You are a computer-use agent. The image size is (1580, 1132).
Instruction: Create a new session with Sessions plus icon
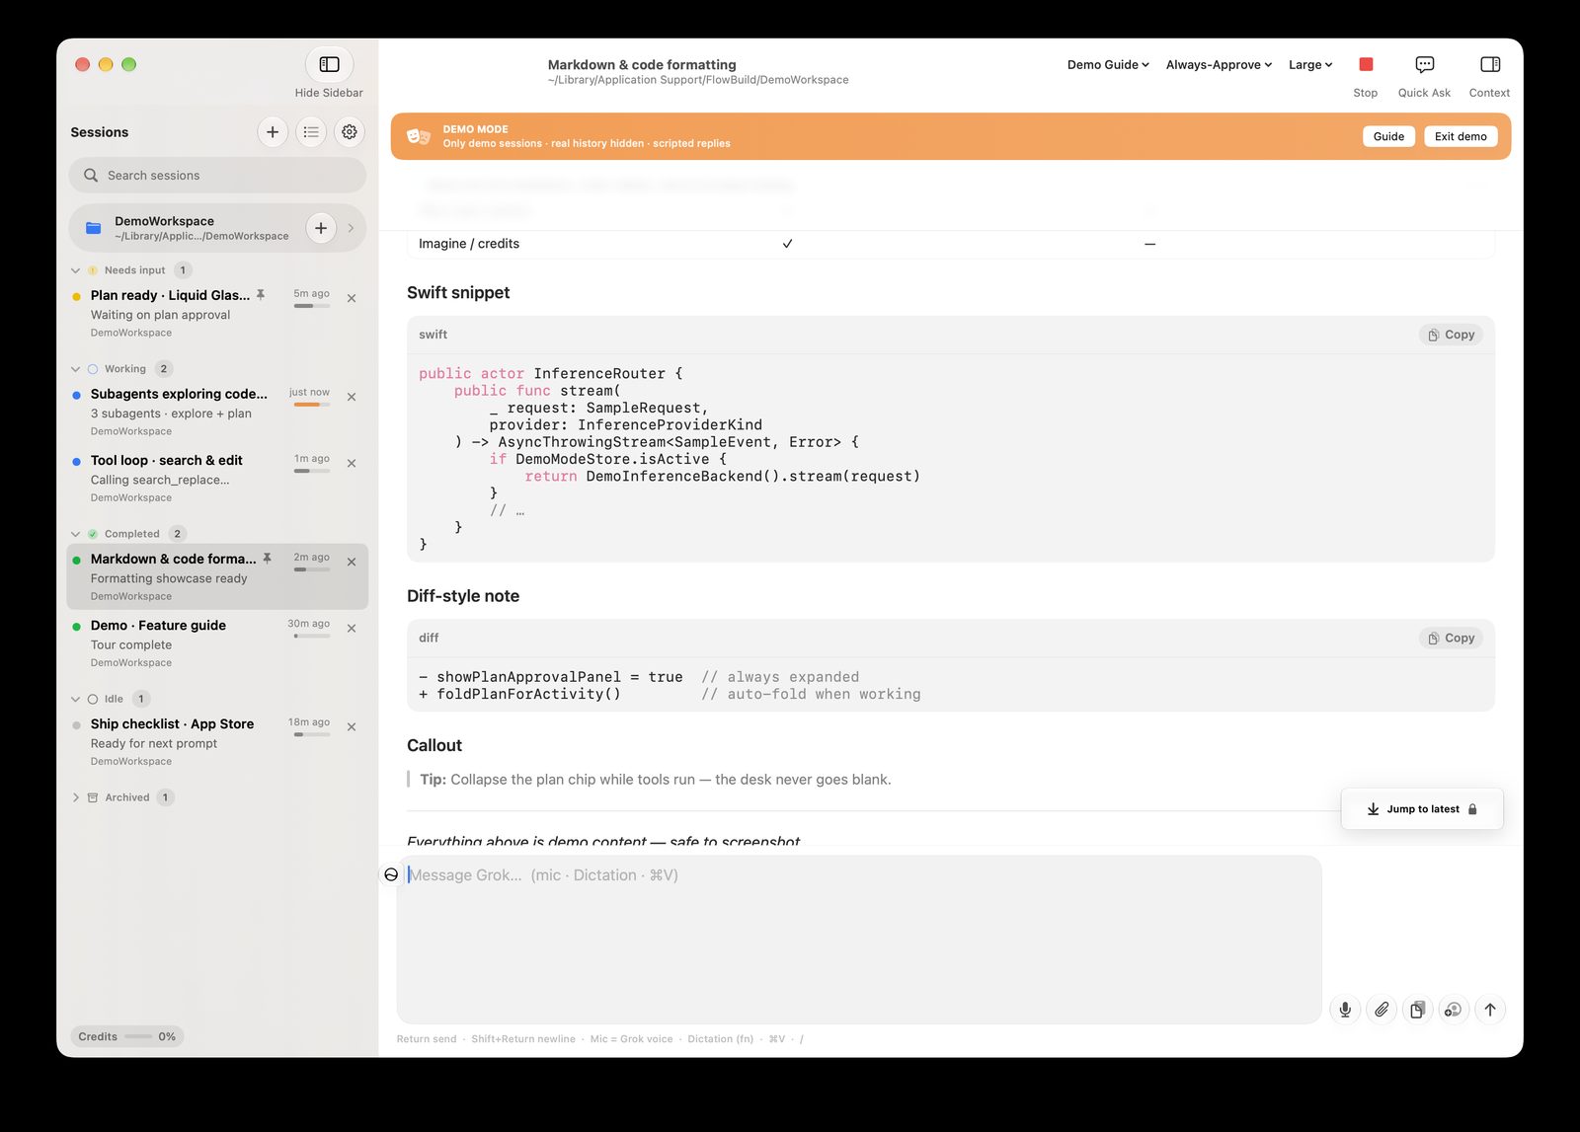point(273,131)
